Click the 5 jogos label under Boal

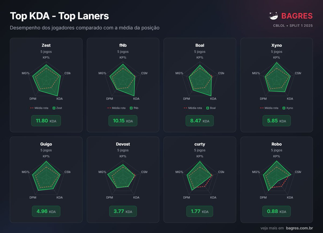(200, 52)
